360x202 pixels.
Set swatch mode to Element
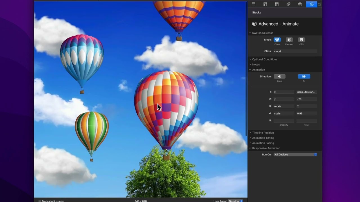[x=289, y=40]
